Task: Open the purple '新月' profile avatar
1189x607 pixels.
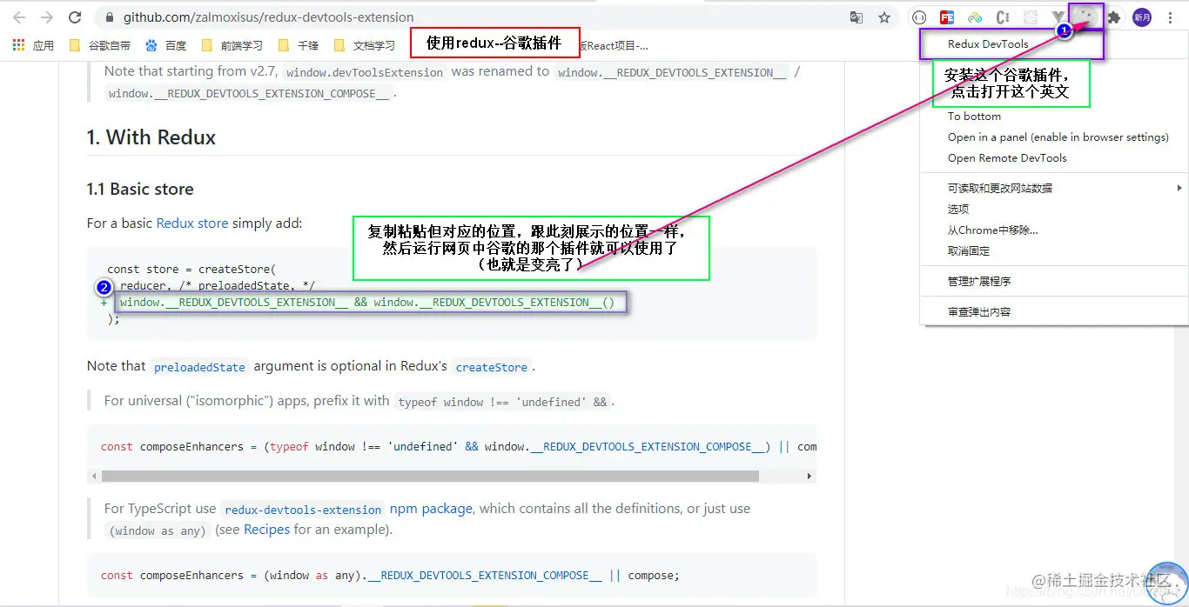Action: pyautogui.click(x=1141, y=17)
